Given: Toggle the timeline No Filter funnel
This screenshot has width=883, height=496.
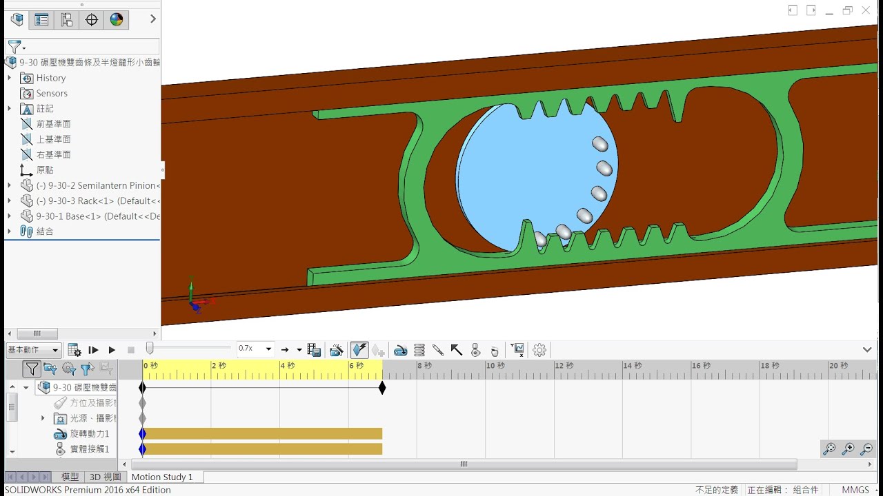Looking at the screenshot, I should point(32,369).
